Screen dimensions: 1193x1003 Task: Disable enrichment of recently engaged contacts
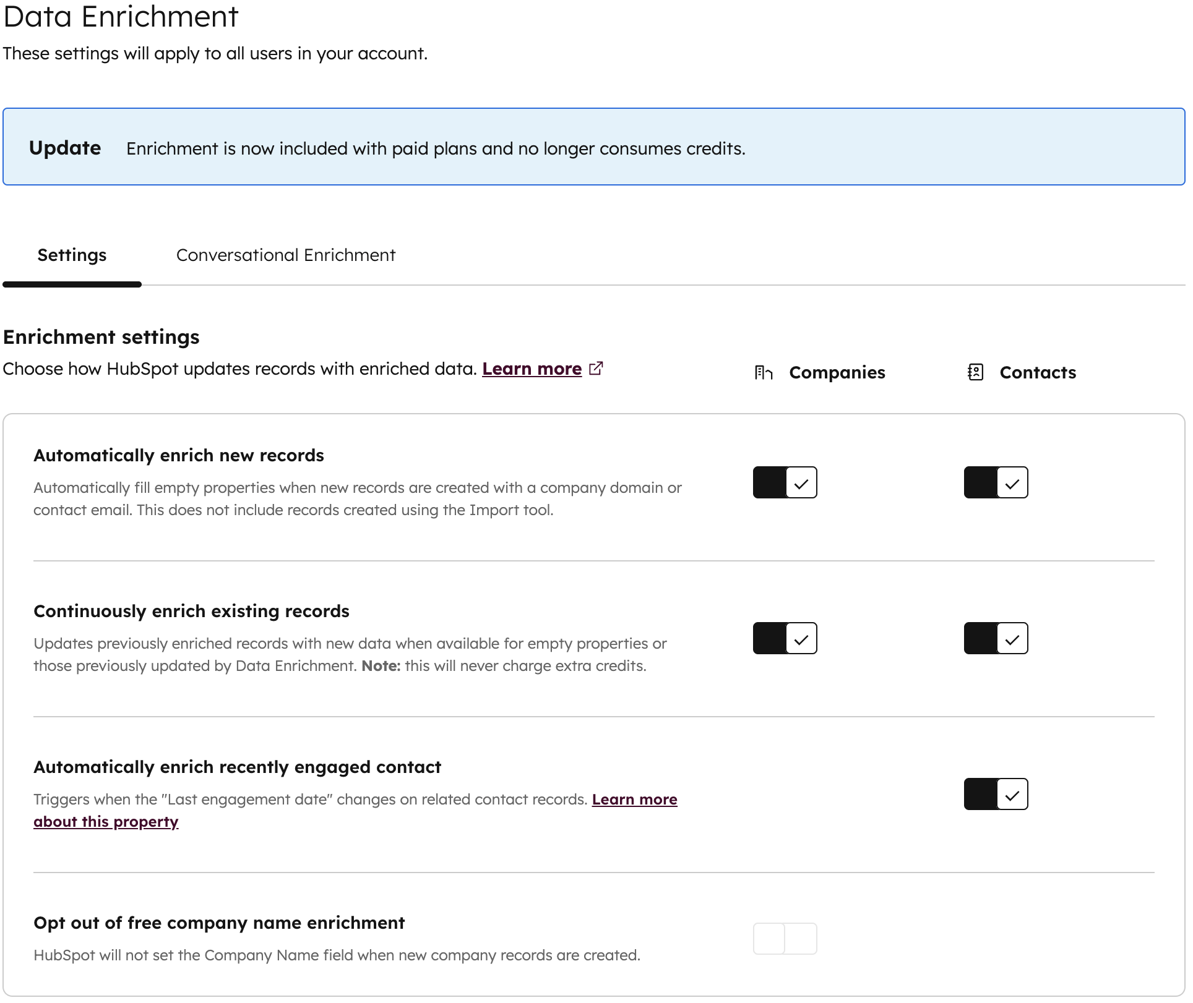coord(996,794)
